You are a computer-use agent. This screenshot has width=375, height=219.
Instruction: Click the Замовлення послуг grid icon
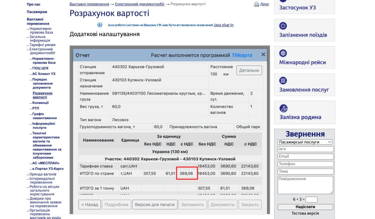(x=283, y=81)
